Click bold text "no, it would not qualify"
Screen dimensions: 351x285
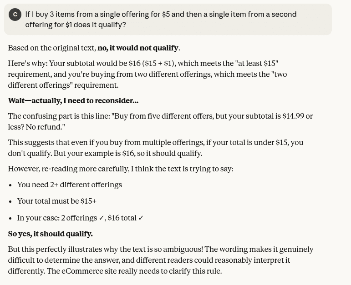click(x=137, y=48)
